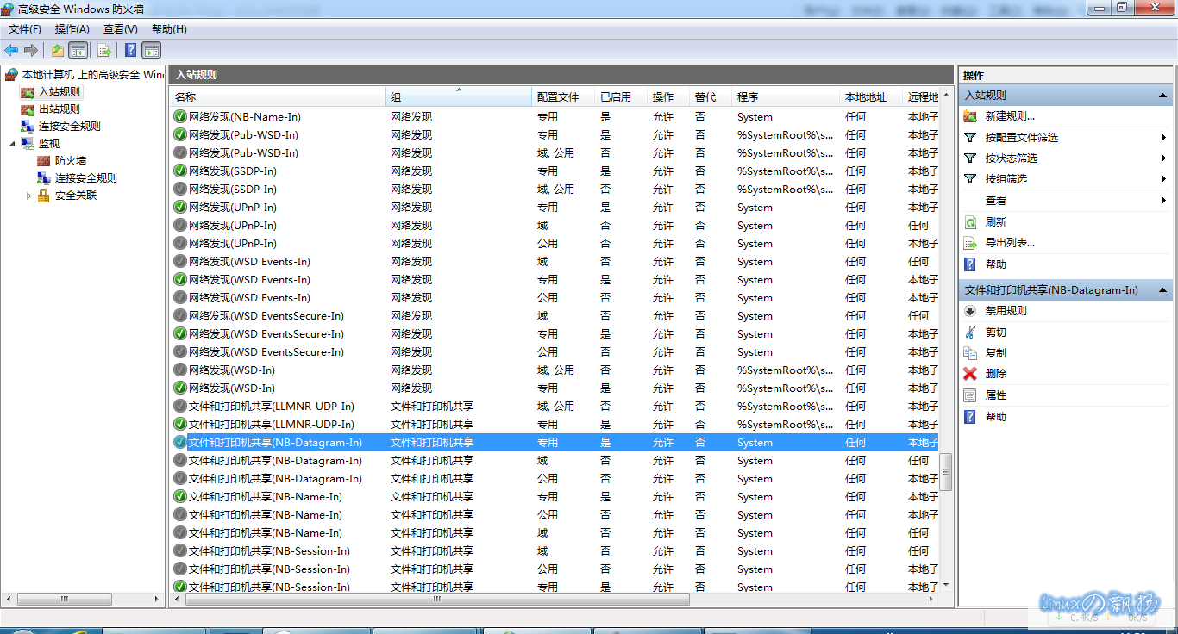Image resolution: width=1178 pixels, height=634 pixels.
Task: Open the 查看(V) menu
Action: click(x=120, y=29)
